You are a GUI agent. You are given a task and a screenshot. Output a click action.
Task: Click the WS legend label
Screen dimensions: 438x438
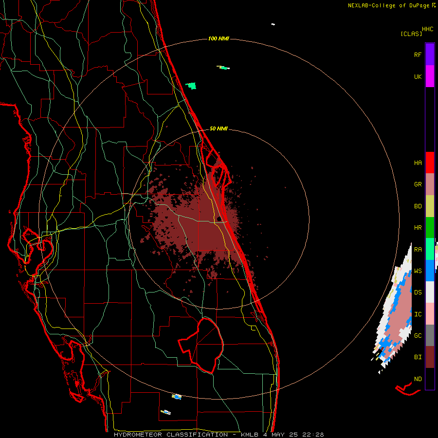(x=418, y=271)
